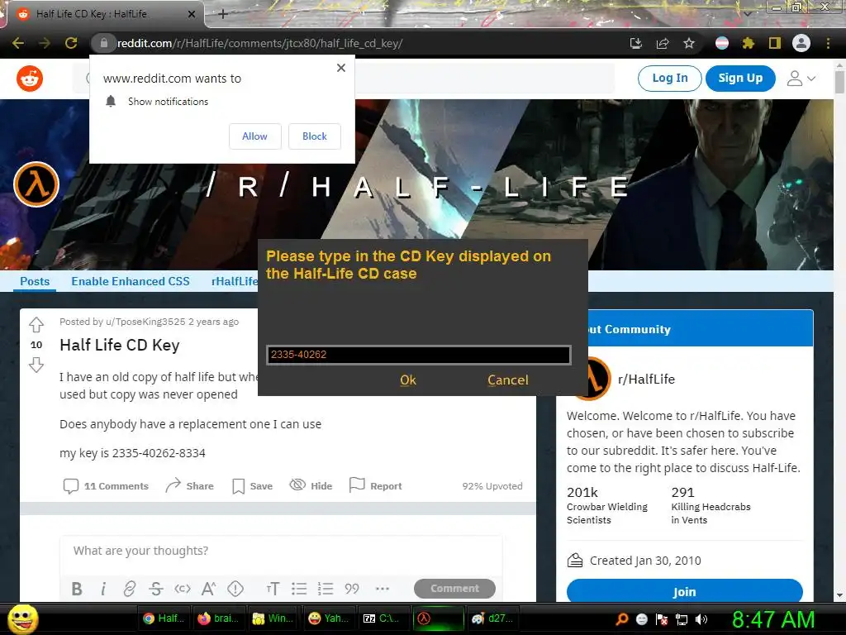This screenshot has height=635, width=846.
Task: Toggle bold formatting in comment editor
Action: 77,589
